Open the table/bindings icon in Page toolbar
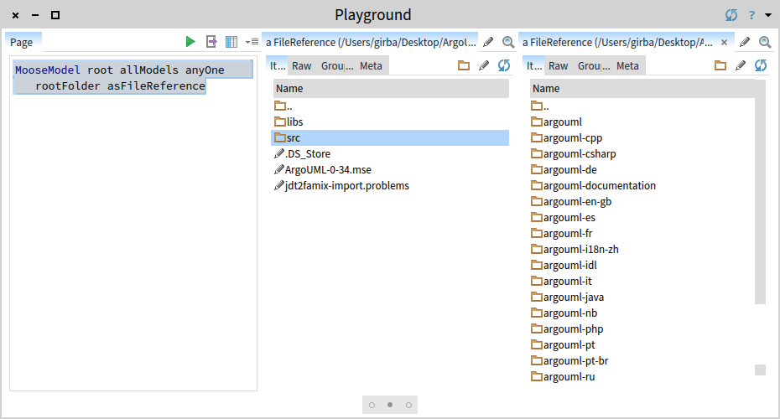This screenshot has height=419, width=780. tap(231, 42)
